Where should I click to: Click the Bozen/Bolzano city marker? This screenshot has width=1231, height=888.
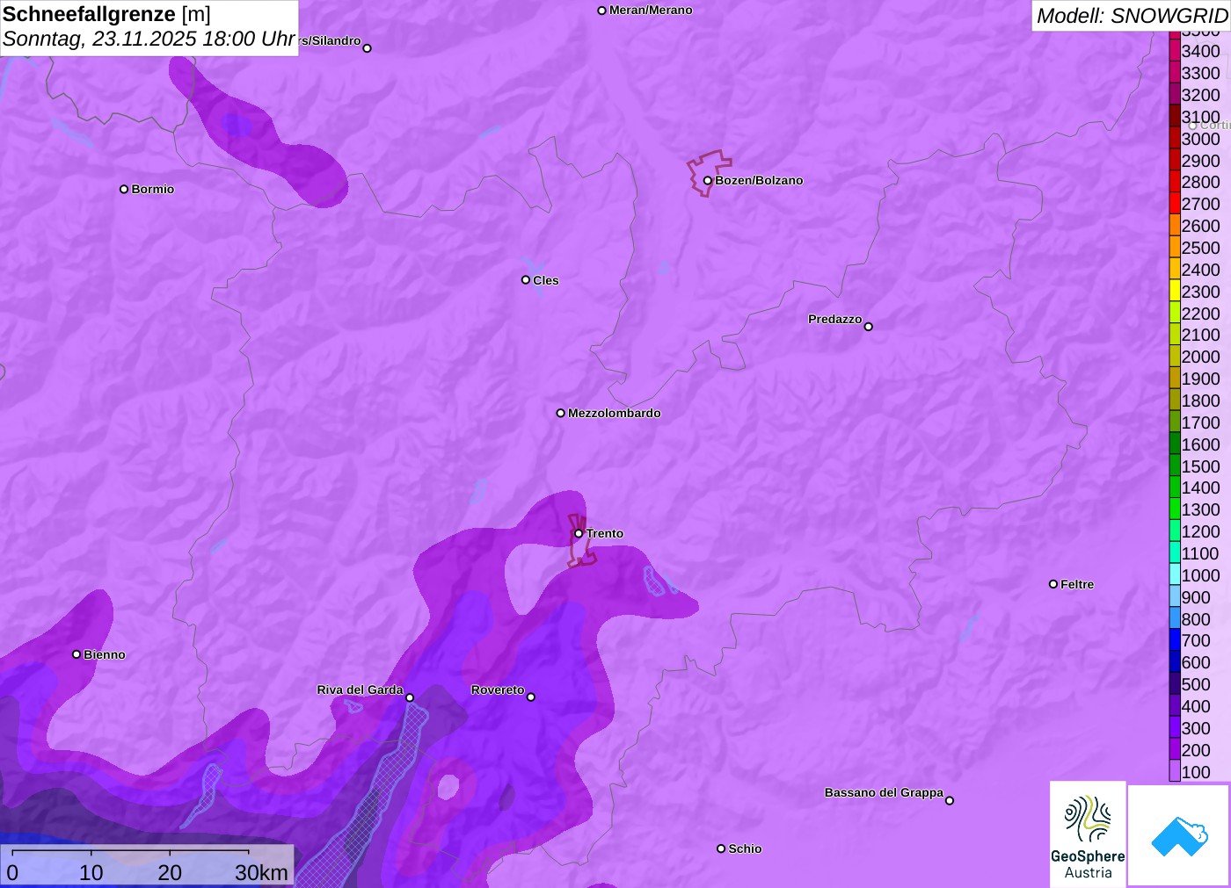click(x=707, y=181)
